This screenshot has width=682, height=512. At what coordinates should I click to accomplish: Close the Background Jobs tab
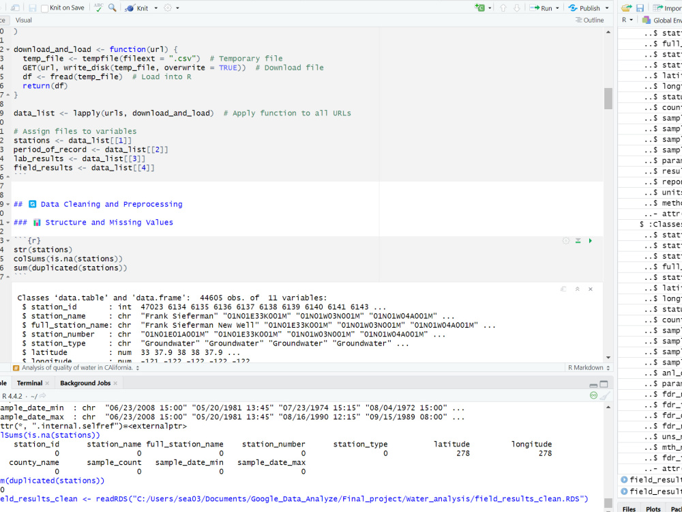click(x=115, y=383)
